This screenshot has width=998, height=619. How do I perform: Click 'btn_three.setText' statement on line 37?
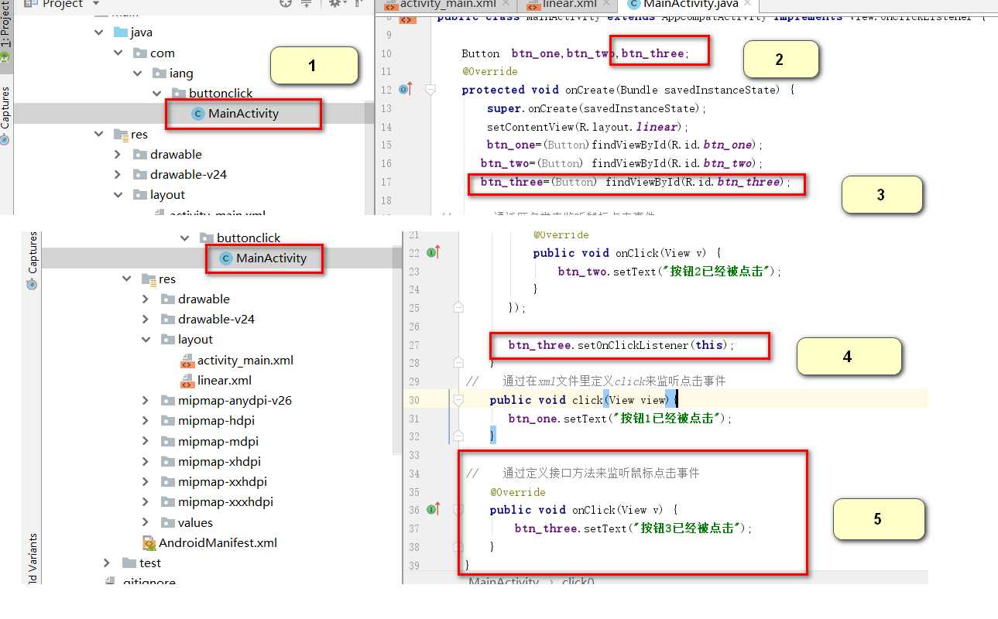[x=634, y=528]
